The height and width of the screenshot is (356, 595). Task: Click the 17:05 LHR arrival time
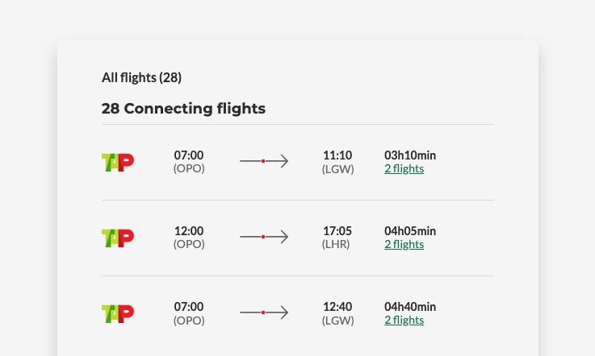337,231
